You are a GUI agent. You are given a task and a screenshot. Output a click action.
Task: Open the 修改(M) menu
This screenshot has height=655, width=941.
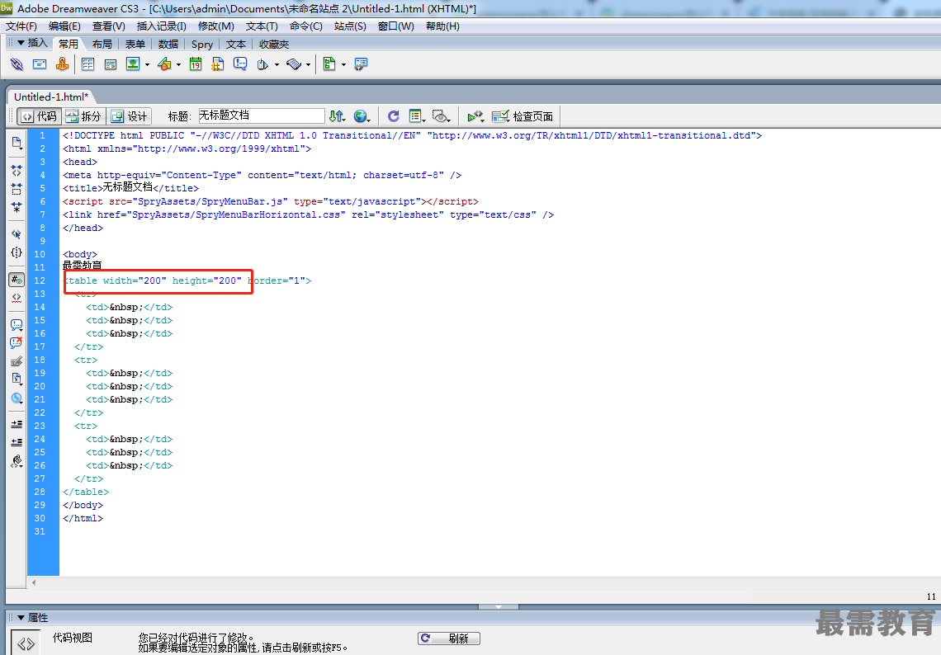click(216, 26)
